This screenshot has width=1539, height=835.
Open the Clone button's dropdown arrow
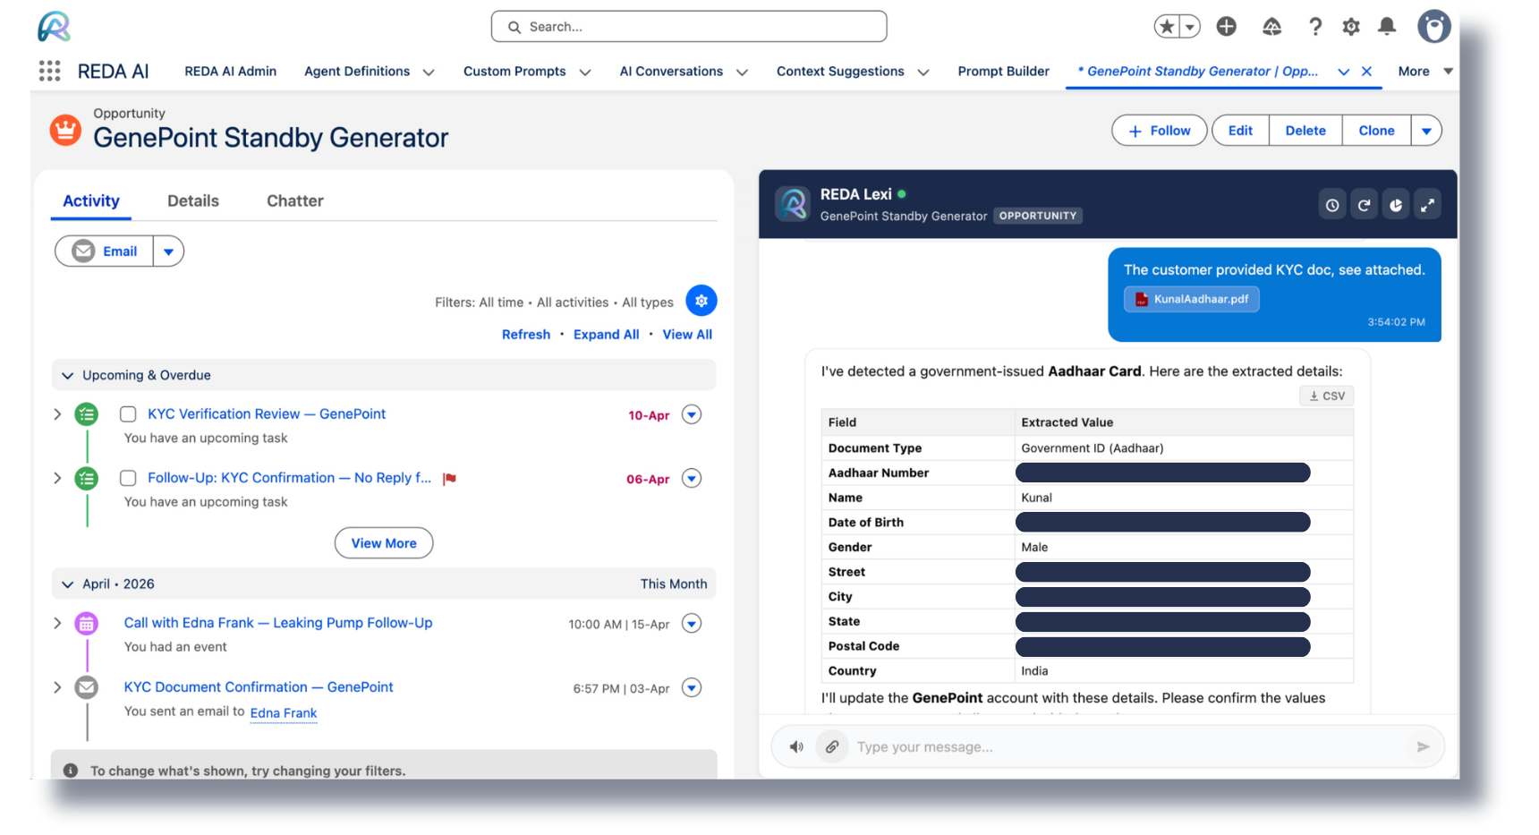pyautogui.click(x=1427, y=130)
